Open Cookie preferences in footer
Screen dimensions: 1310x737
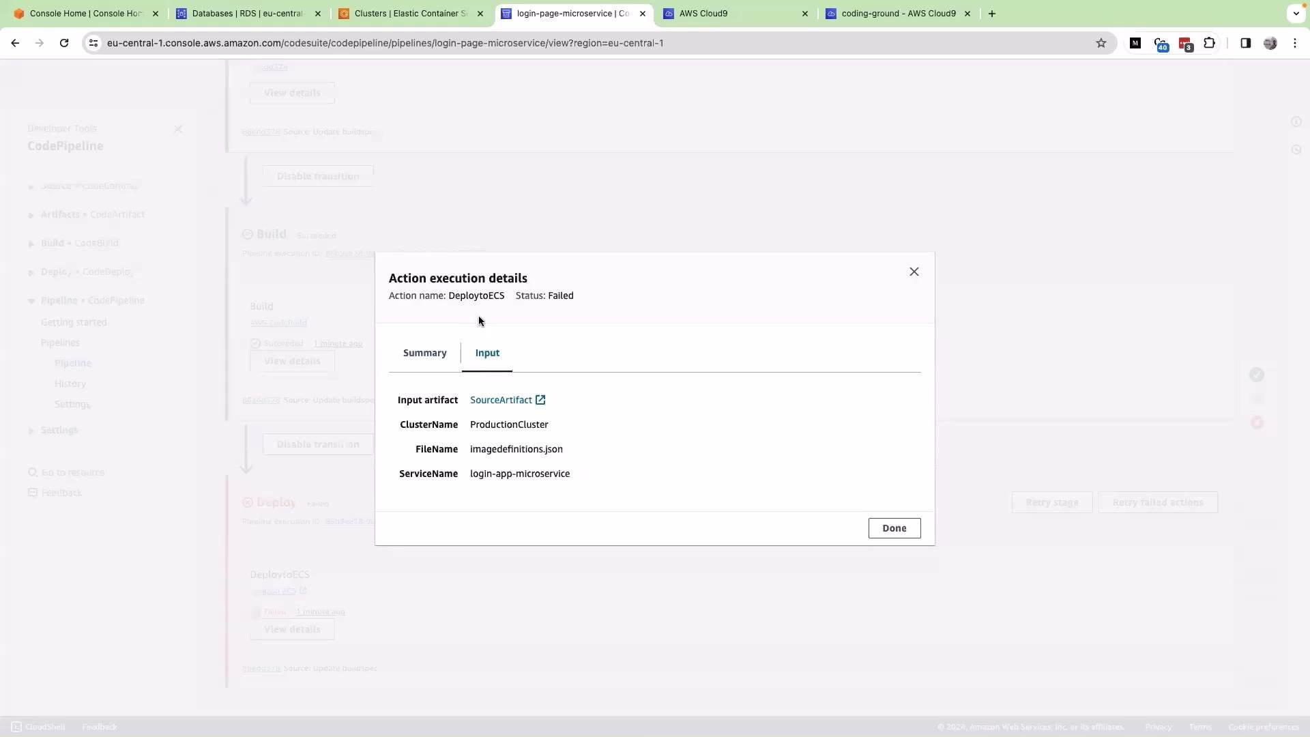(x=1264, y=727)
